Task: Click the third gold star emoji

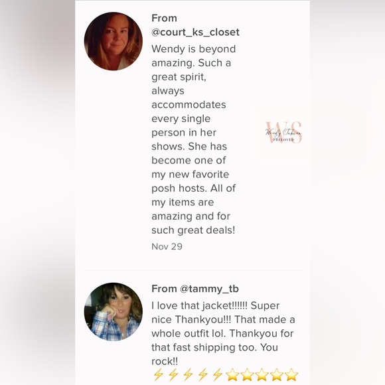Action: 262,374
